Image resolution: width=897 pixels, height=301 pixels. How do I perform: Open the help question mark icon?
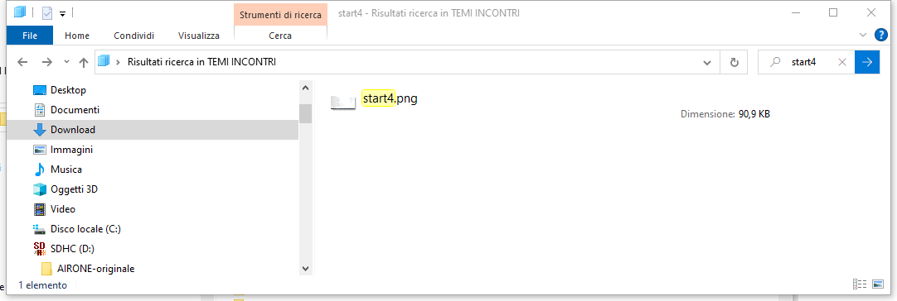881,35
